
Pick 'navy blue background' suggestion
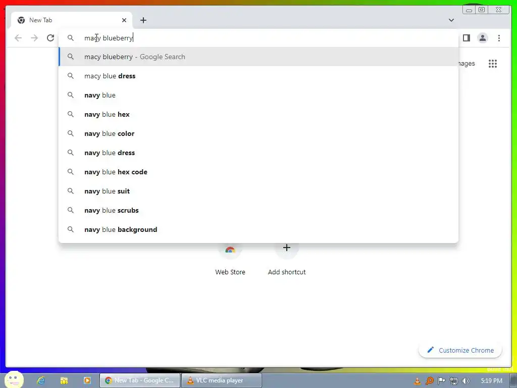tap(258, 229)
